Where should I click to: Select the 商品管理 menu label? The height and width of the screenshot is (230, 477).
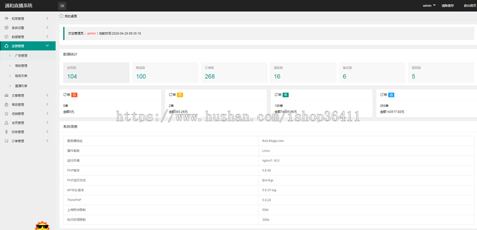[x=18, y=104]
